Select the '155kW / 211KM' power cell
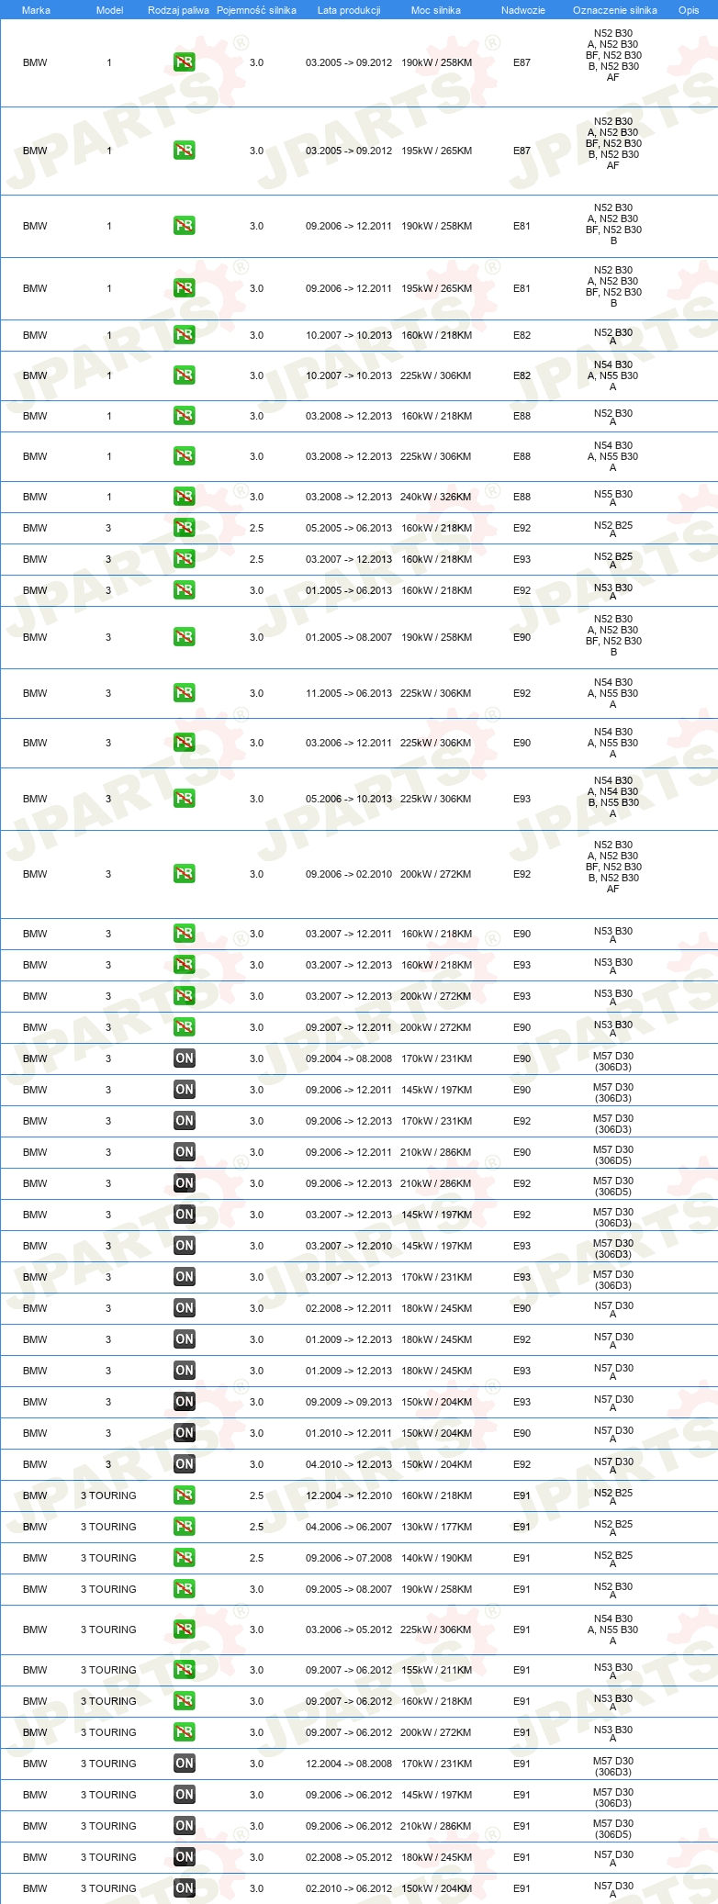 [436, 1670]
